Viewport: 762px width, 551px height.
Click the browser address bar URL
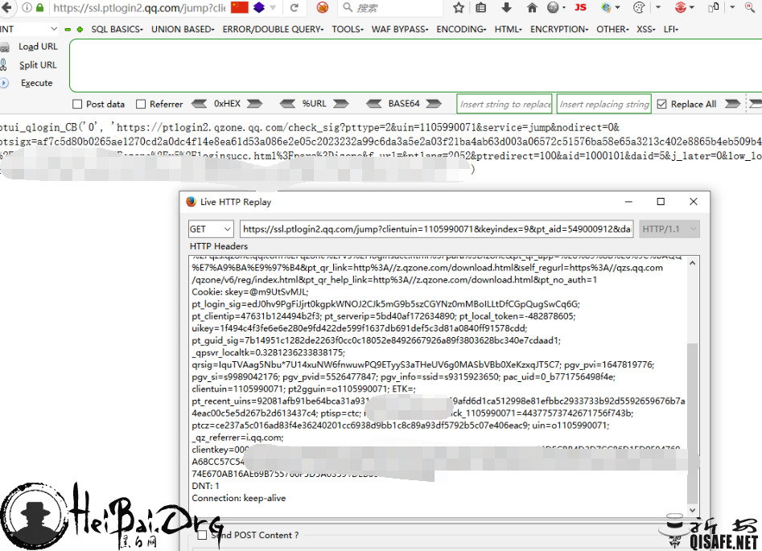click(x=139, y=8)
